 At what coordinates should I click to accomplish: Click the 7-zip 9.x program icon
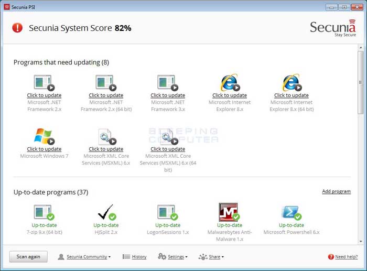pos(44,212)
